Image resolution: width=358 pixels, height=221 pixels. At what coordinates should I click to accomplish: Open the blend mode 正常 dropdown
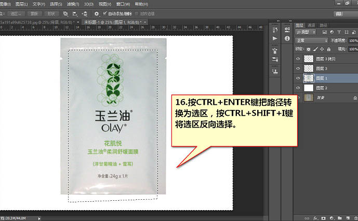pos(311,40)
